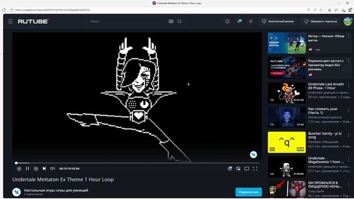The width and height of the screenshot is (354, 199).
Task: Open Undertale Last breath 69 Phase video
Action: tap(326, 86)
